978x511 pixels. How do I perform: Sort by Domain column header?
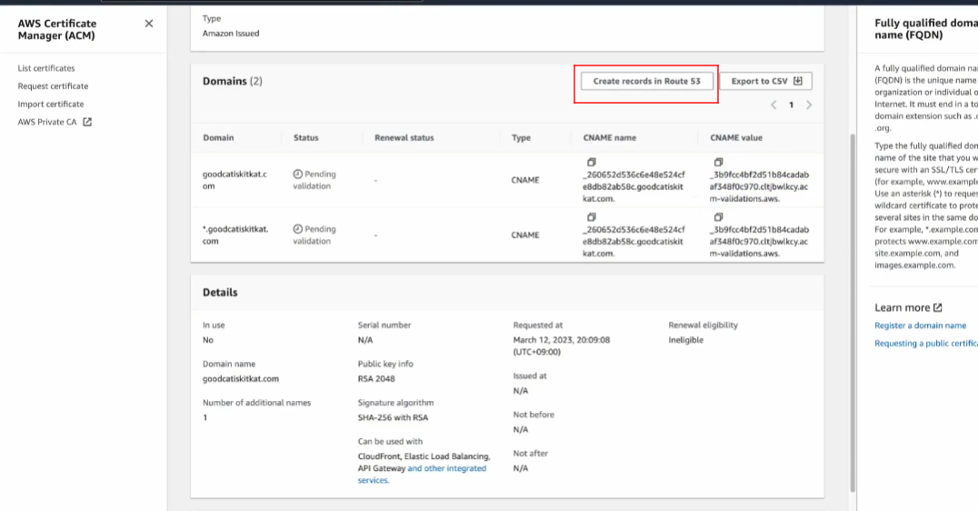tap(218, 138)
